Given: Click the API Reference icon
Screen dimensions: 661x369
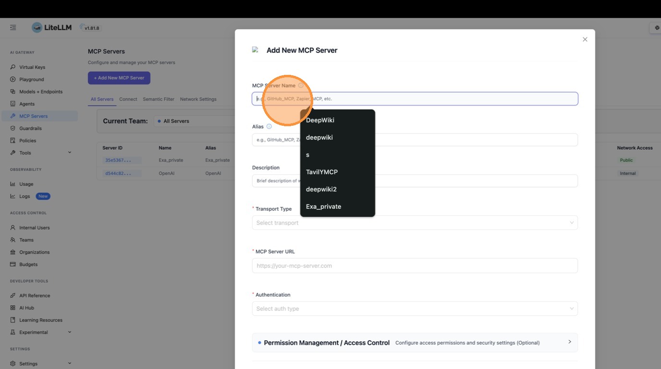Looking at the screenshot, I should [x=13, y=296].
